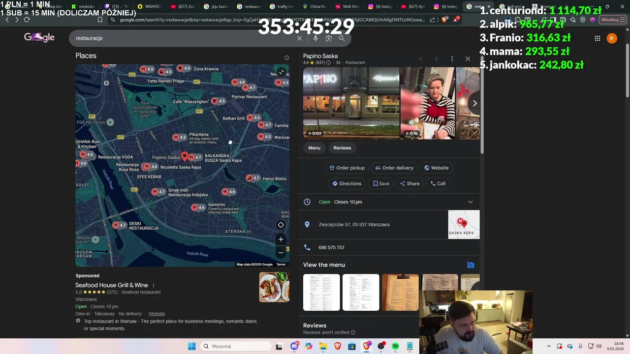Viewport: 630px width, 354px height.
Task: Switch to the Menu tab
Action: pyautogui.click(x=314, y=148)
